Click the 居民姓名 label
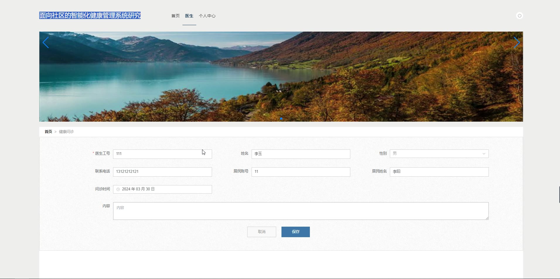This screenshot has width=560, height=279. pyautogui.click(x=379, y=171)
